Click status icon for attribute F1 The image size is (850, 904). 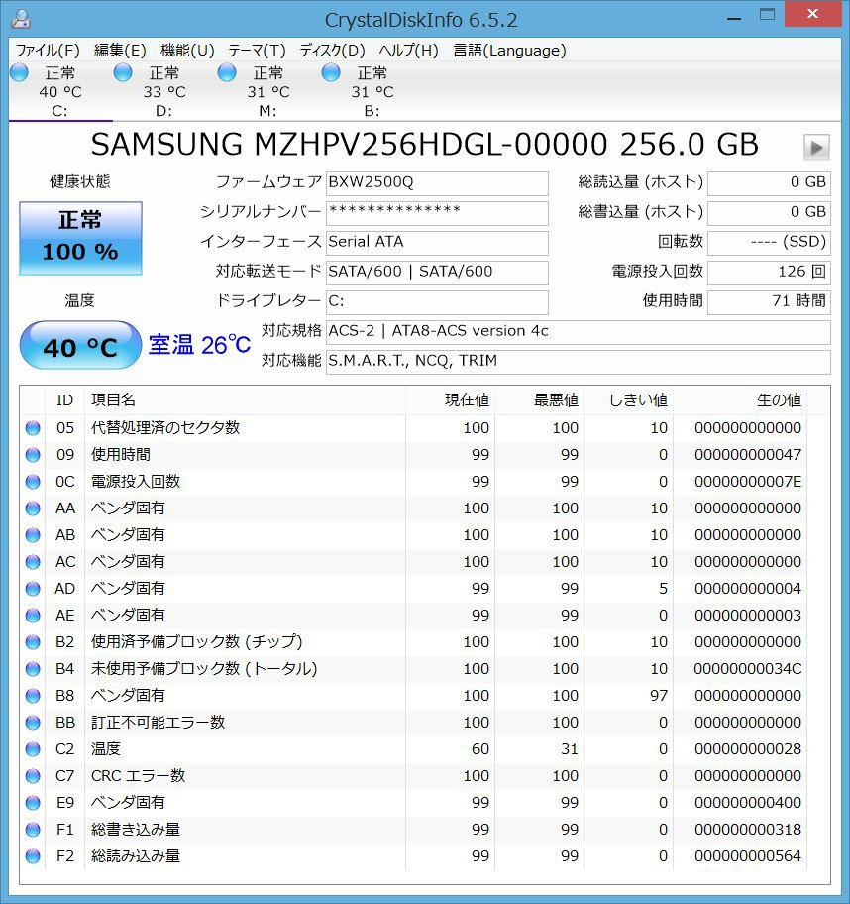click(33, 830)
